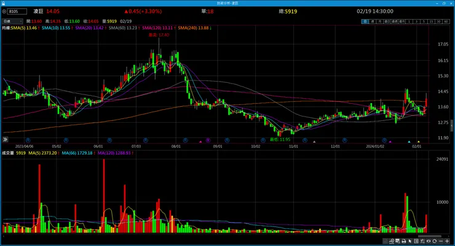
Task: Switch to the 週 weekly timeframe tab
Action: point(372,21)
